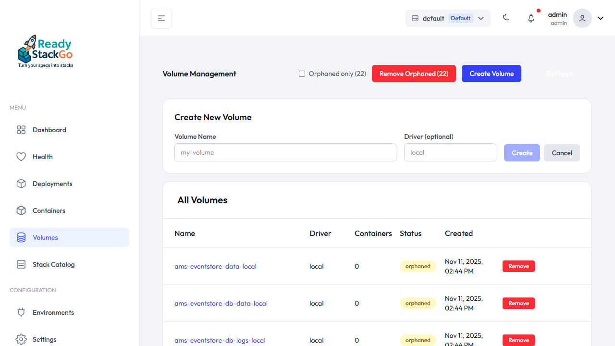Viewport: 615px width, 346px height.
Task: Open the ams-eventstore-data-local volume link
Action: (x=215, y=266)
